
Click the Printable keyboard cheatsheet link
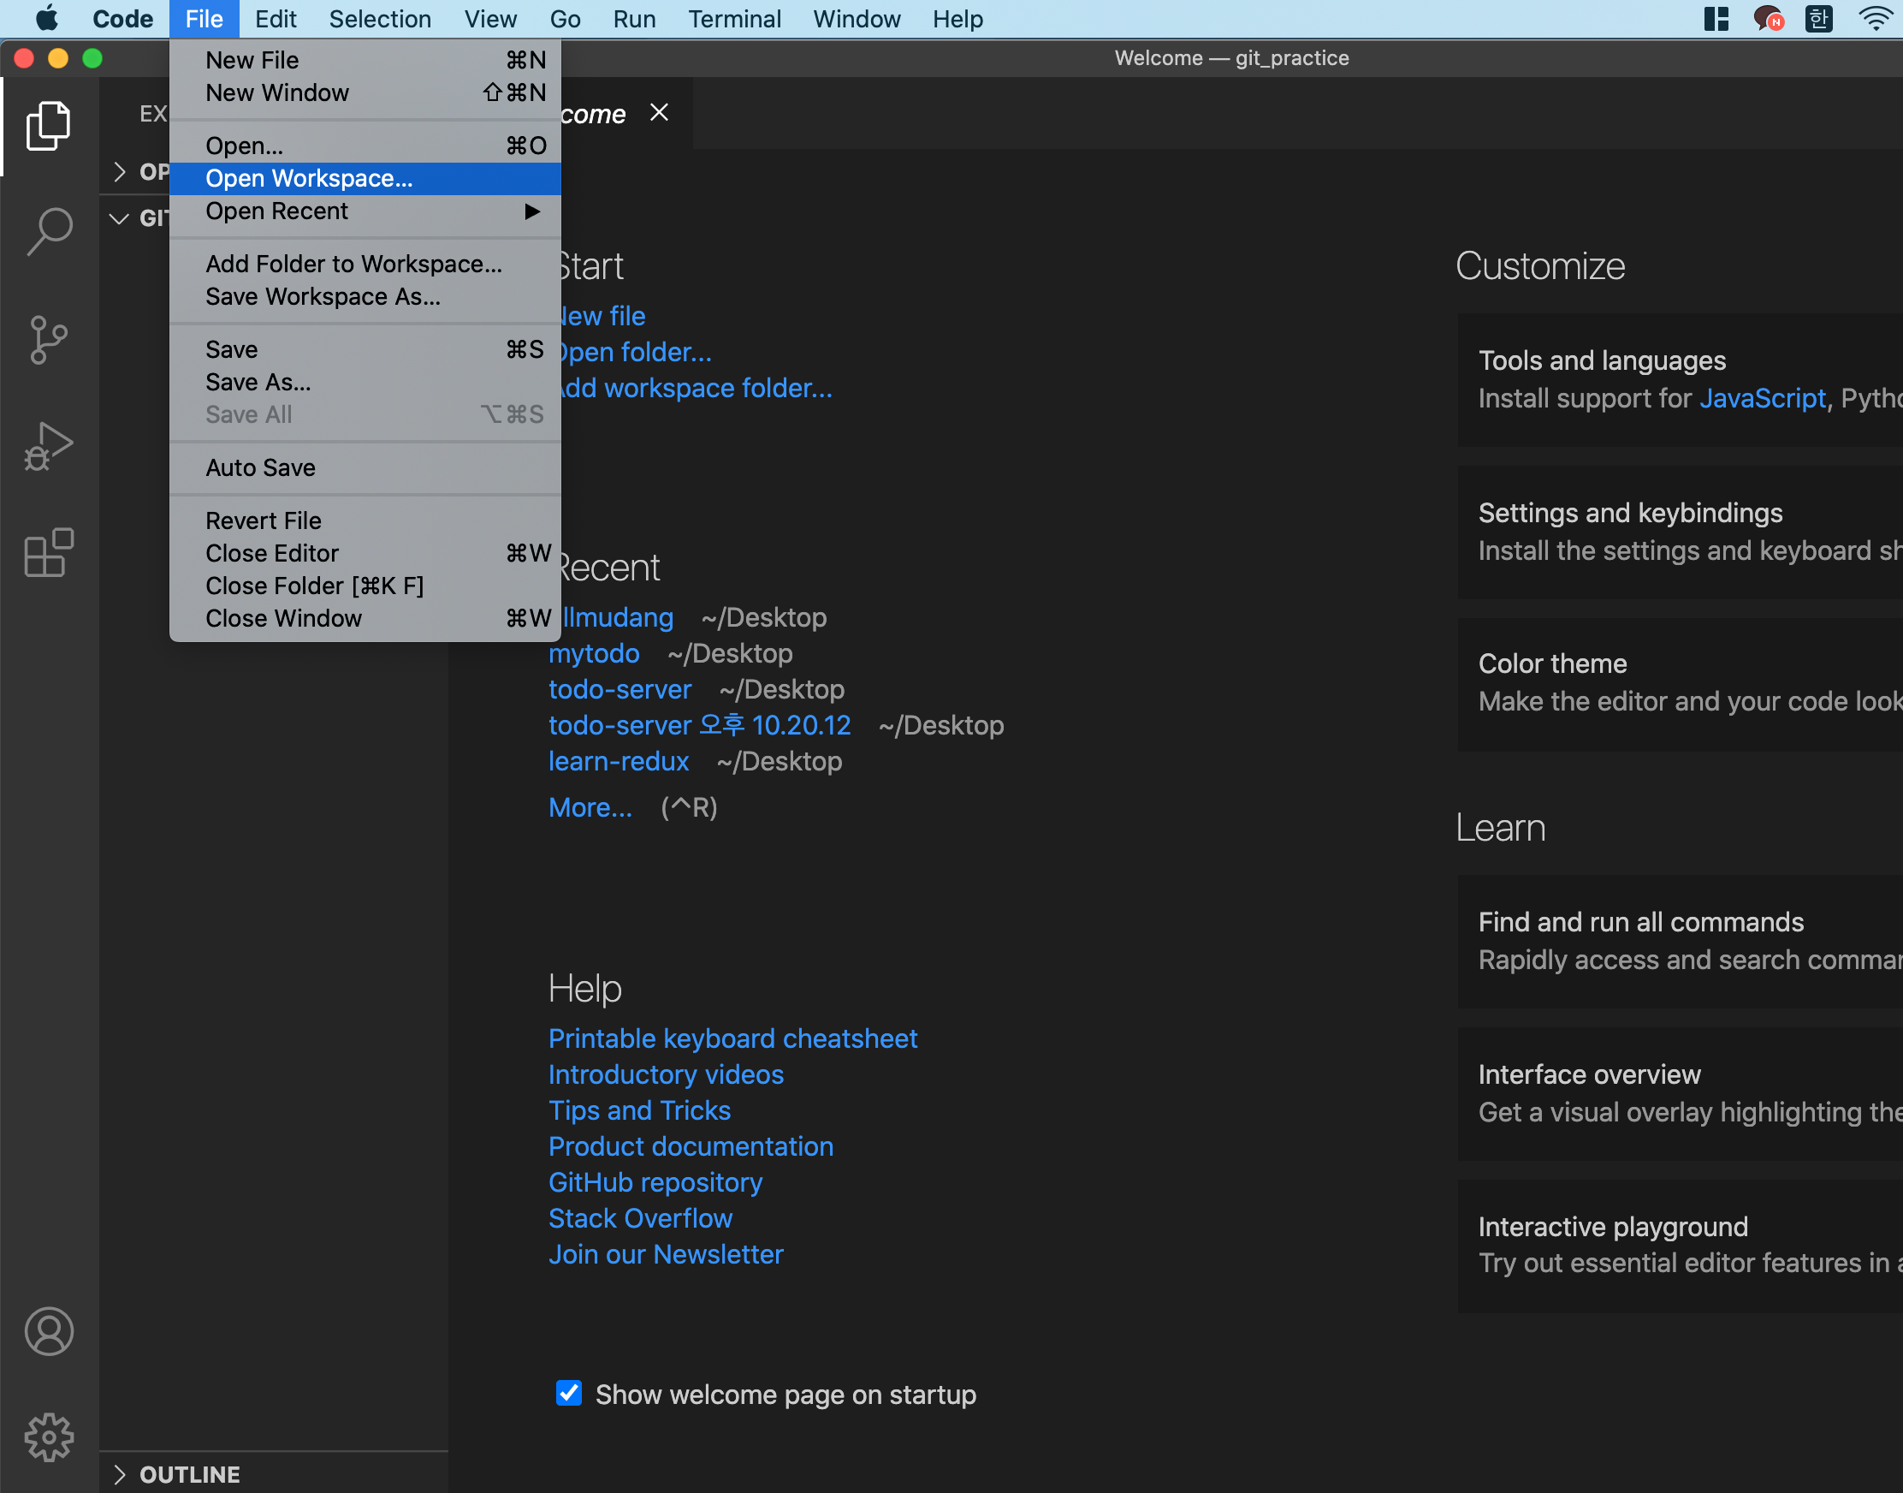(732, 1038)
